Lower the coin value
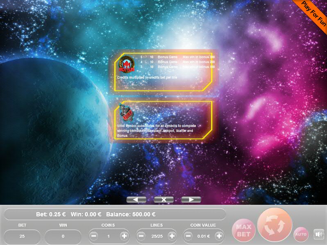 (188, 236)
